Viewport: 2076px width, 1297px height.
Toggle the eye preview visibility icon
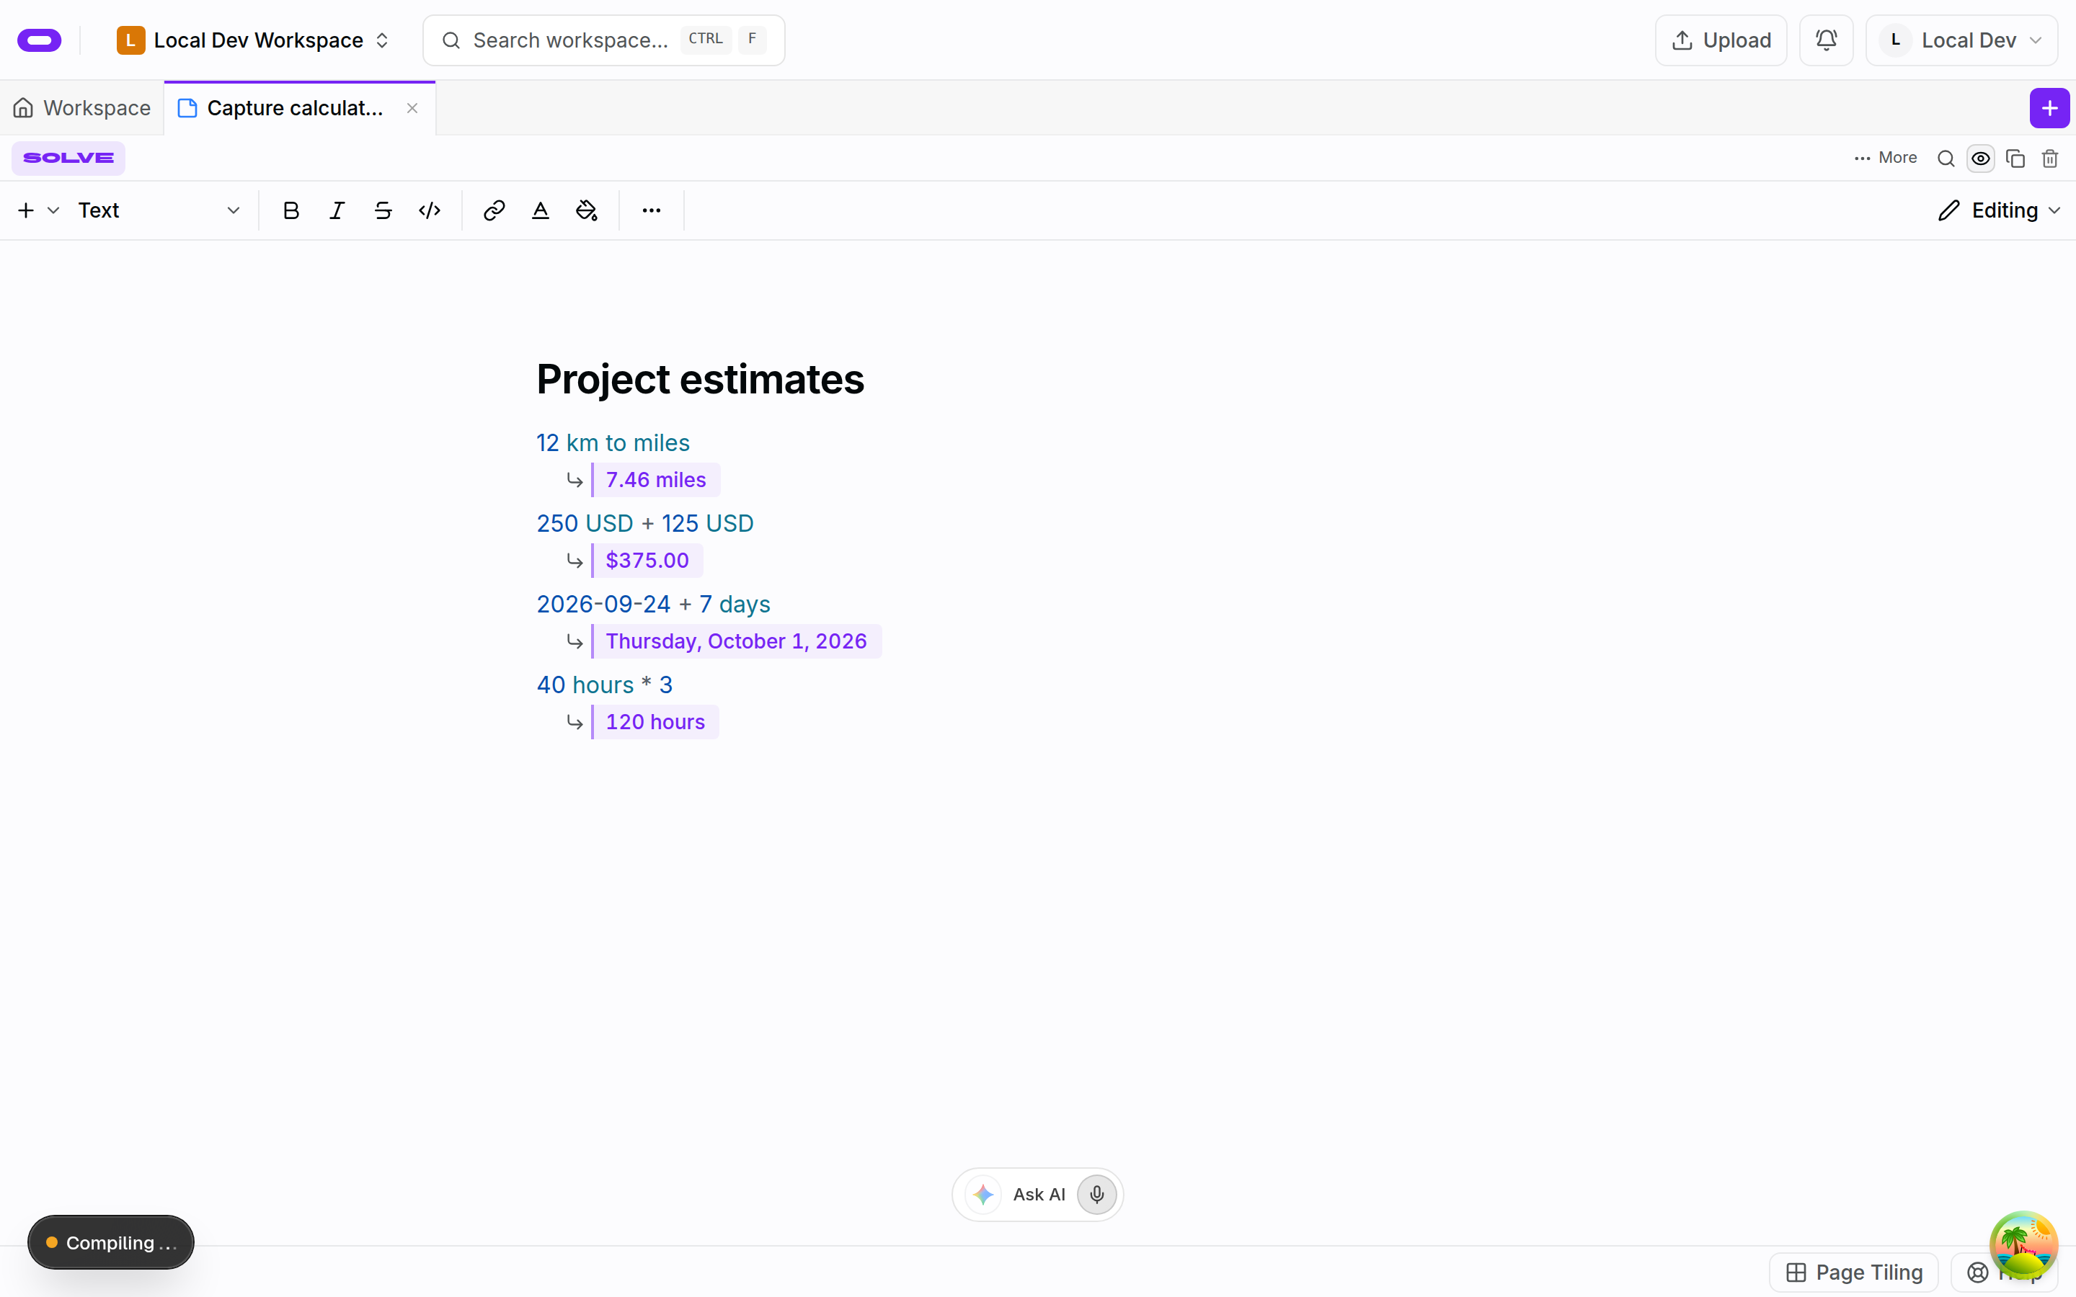point(1981,159)
